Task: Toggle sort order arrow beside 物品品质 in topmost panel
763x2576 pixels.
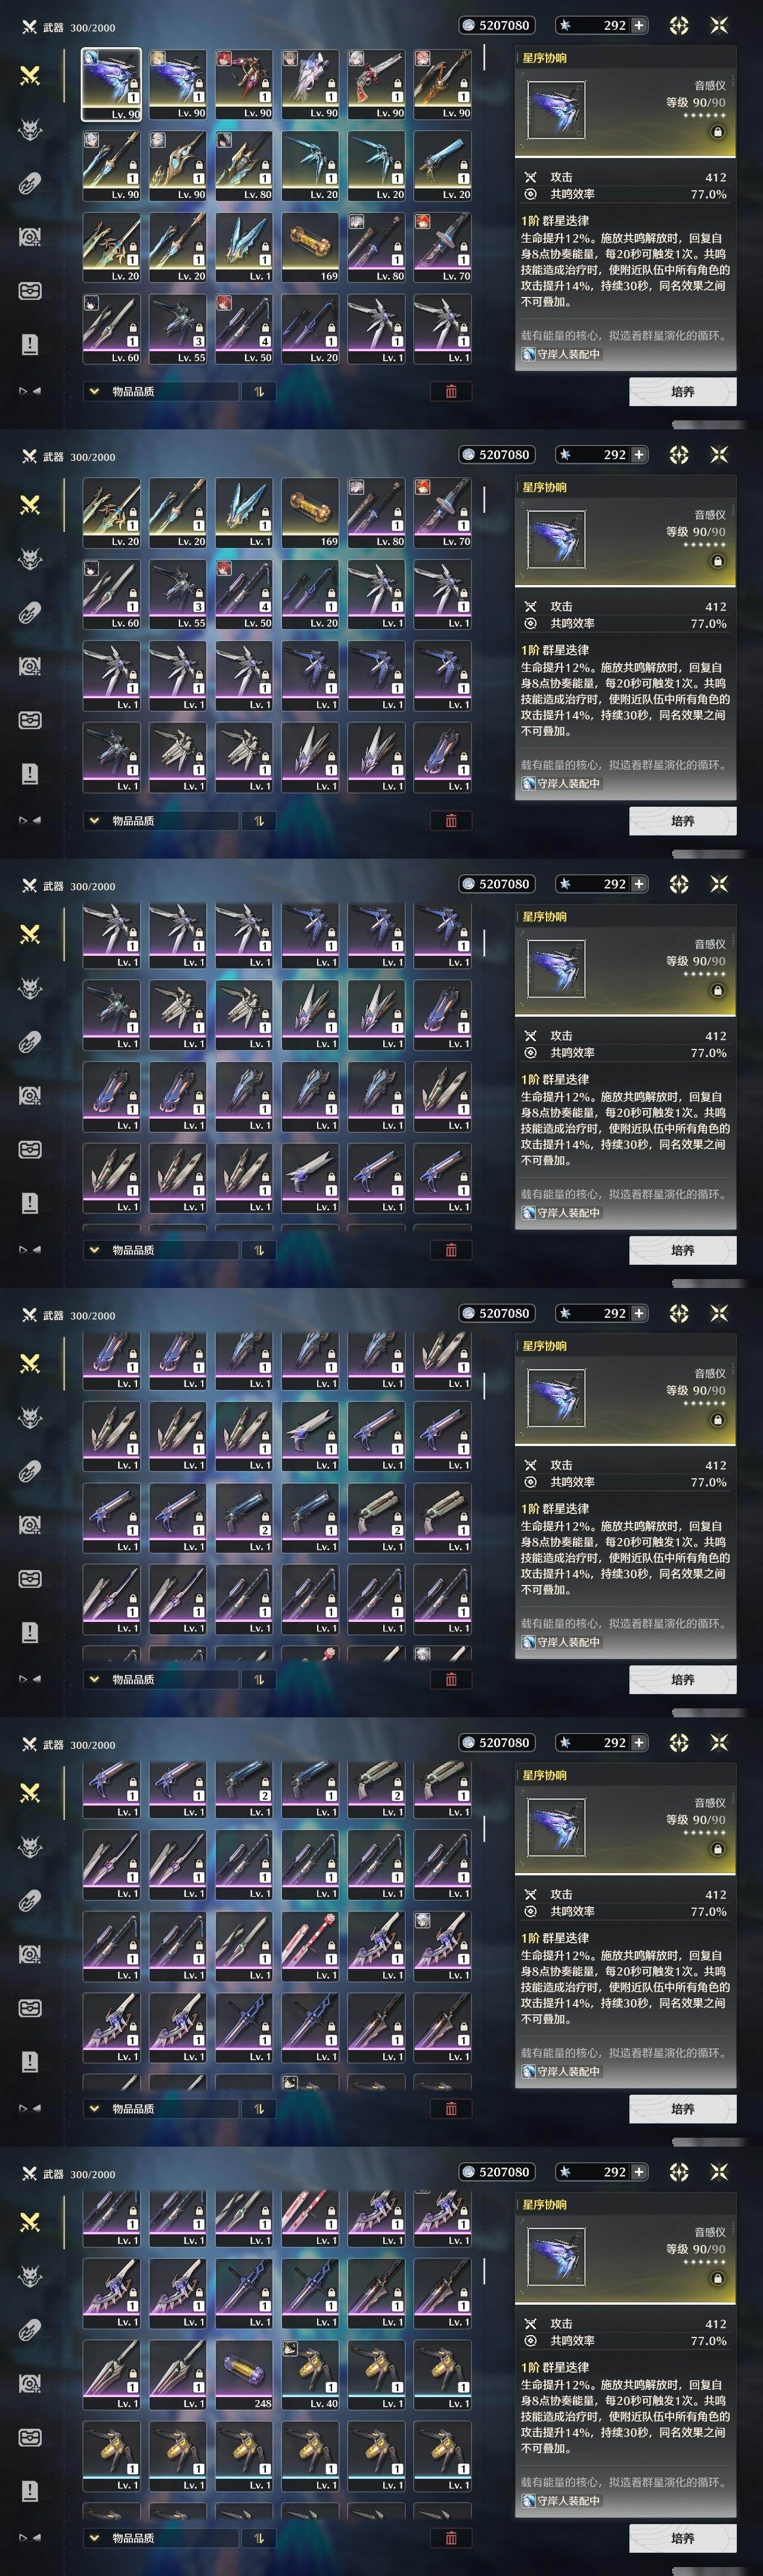Action: coord(259,391)
